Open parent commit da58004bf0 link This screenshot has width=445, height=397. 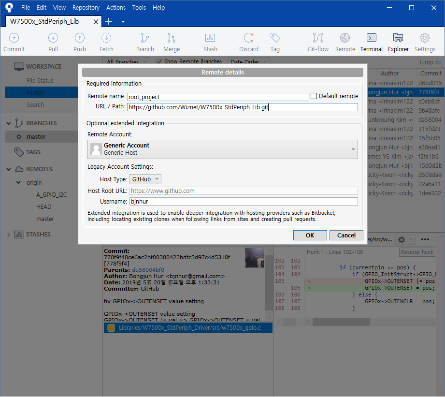(x=148, y=270)
